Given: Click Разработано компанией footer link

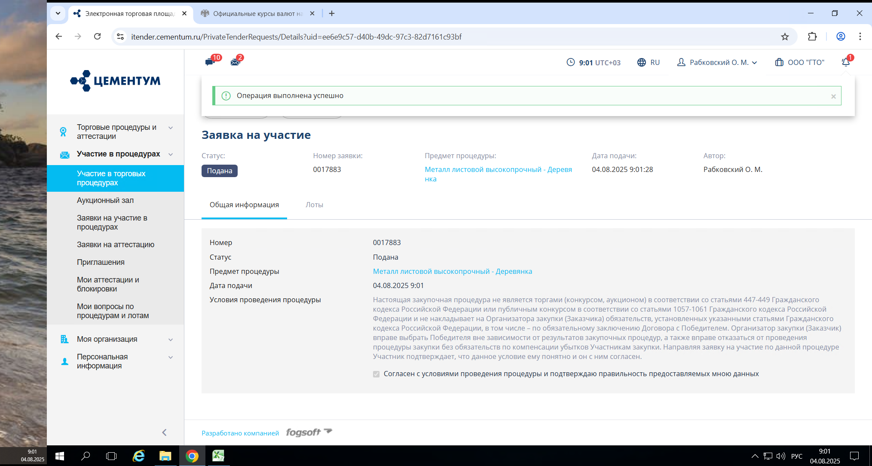Looking at the screenshot, I should (240, 433).
